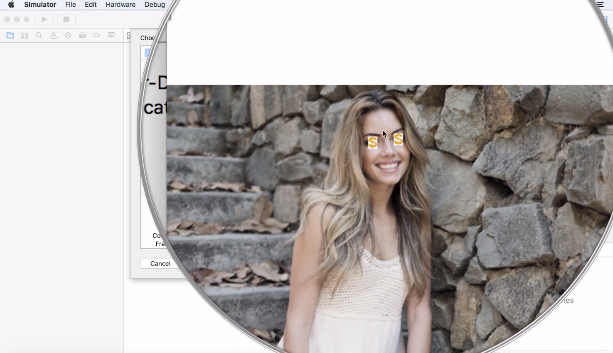The height and width of the screenshot is (353, 613).
Task: Open the Simulator menu
Action: click(40, 5)
